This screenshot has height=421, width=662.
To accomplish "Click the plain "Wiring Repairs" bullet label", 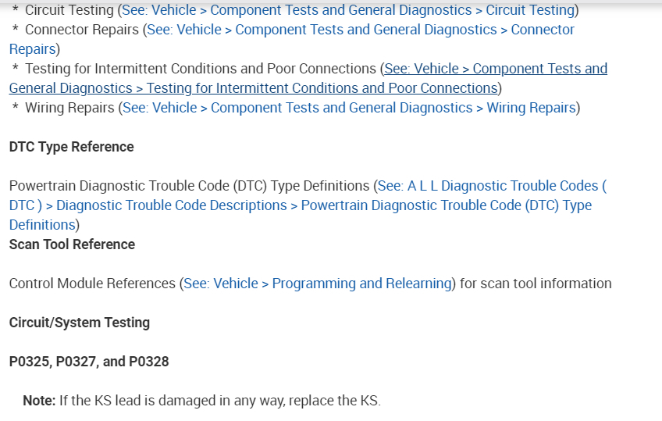I will tap(69, 108).
